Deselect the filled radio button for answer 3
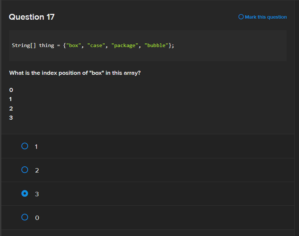 (x=25, y=193)
